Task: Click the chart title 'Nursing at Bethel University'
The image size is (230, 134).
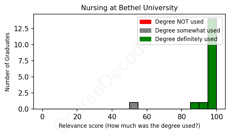Action: point(129,8)
